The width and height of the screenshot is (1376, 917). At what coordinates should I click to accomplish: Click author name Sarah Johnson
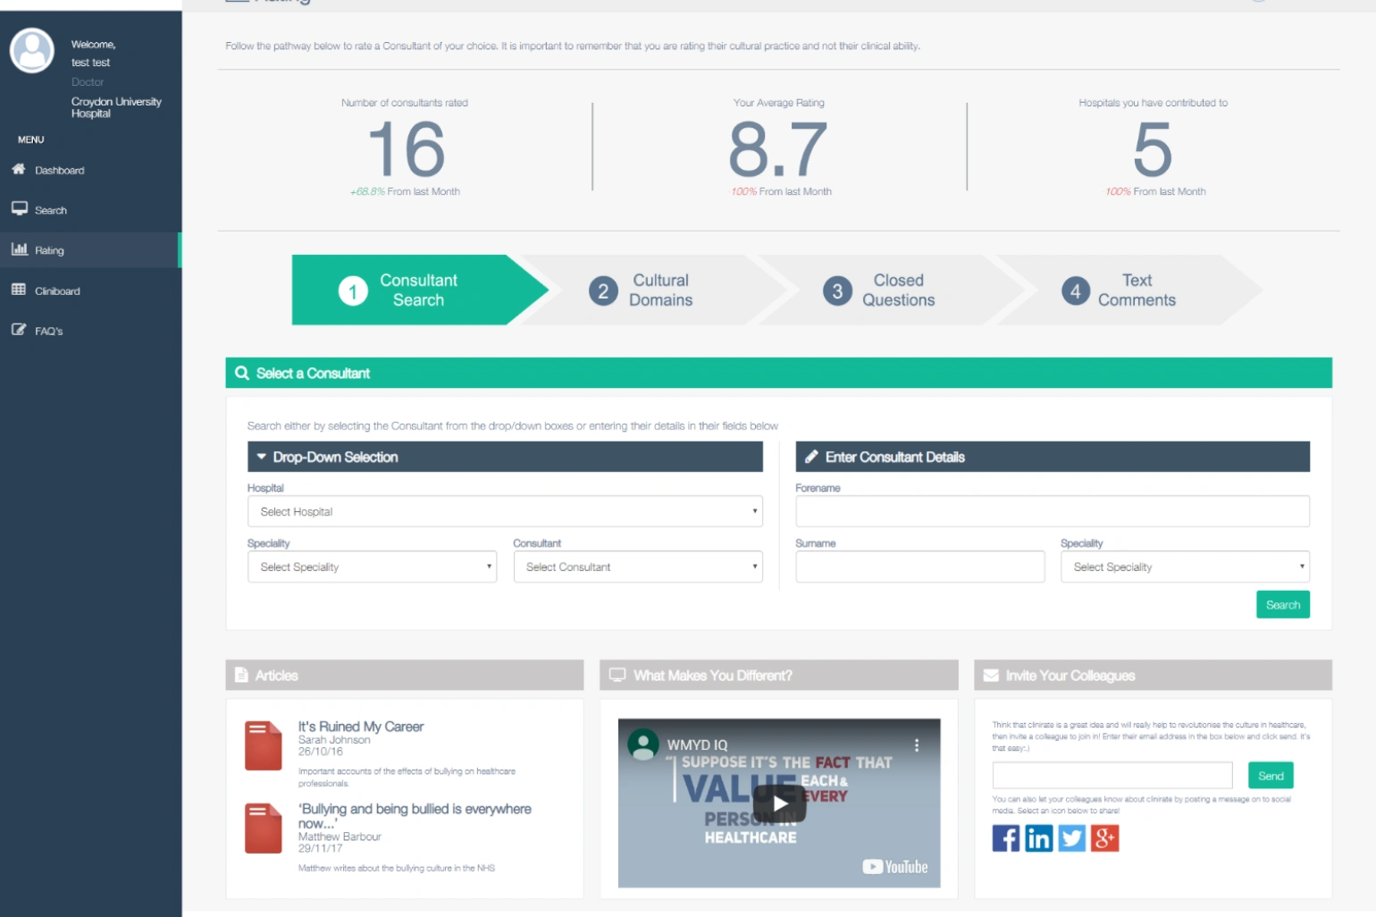333,740
